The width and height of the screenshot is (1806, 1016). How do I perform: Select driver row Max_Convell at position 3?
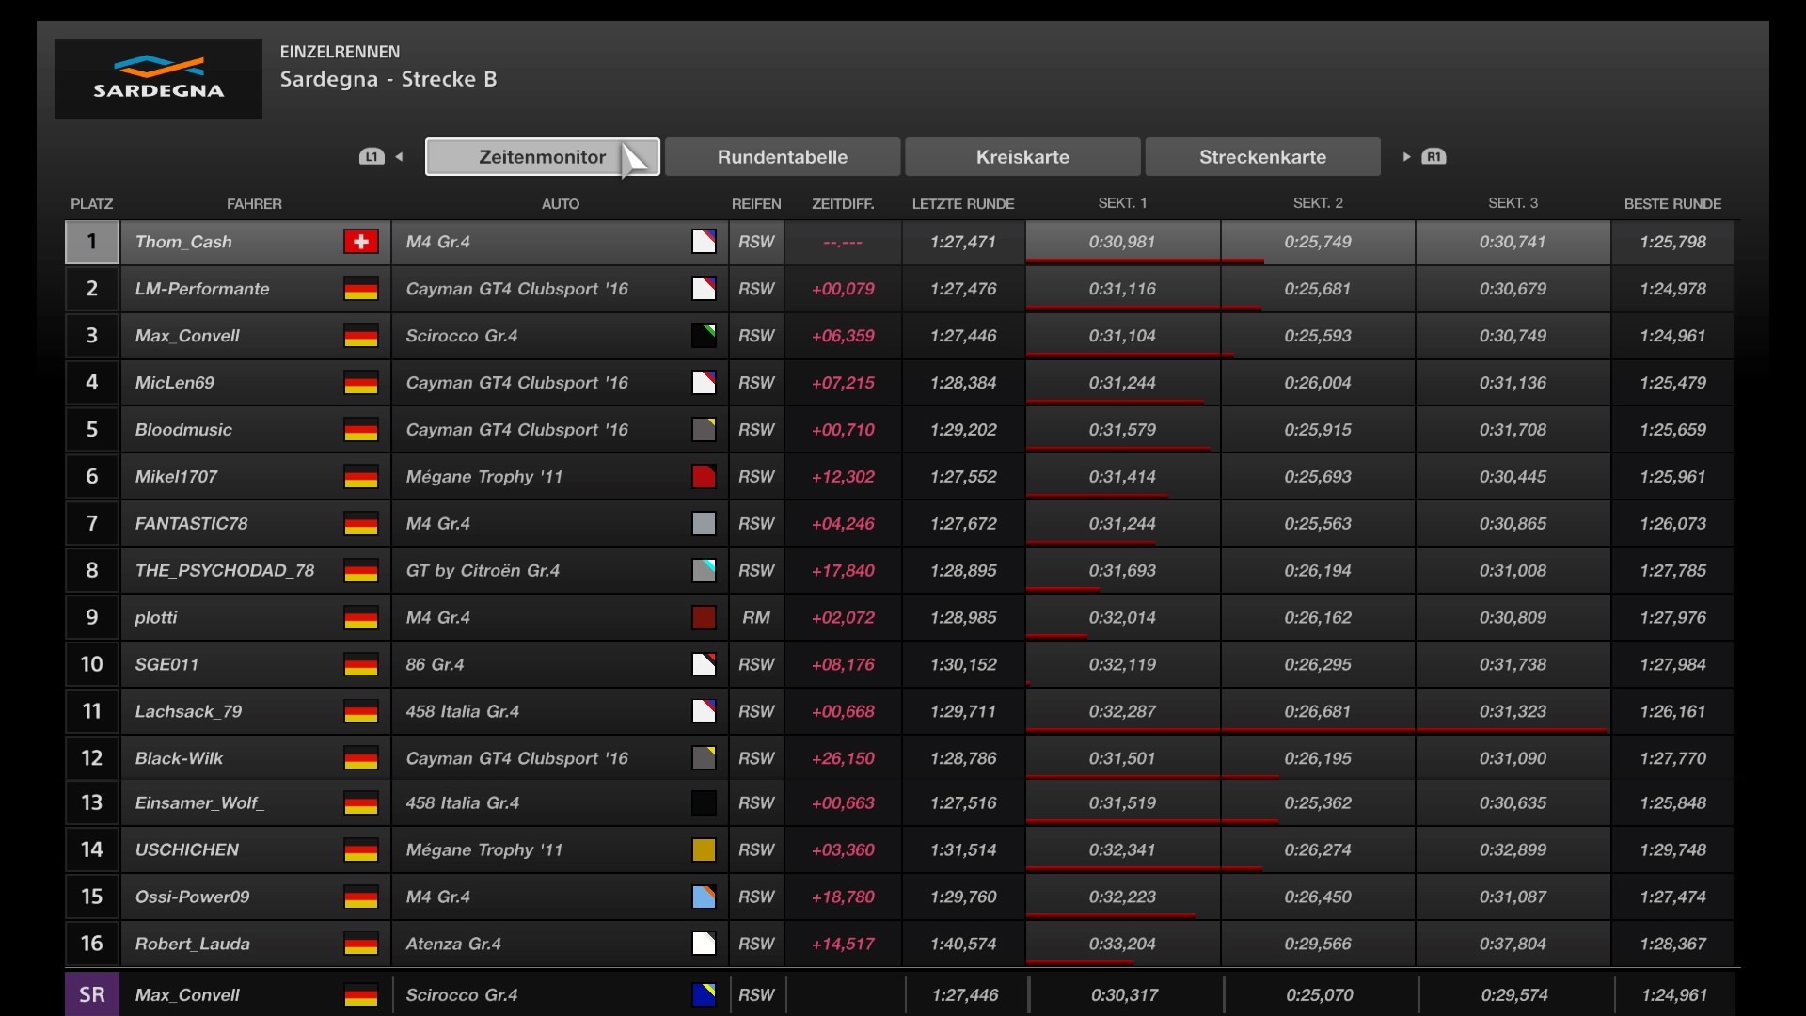pos(187,336)
